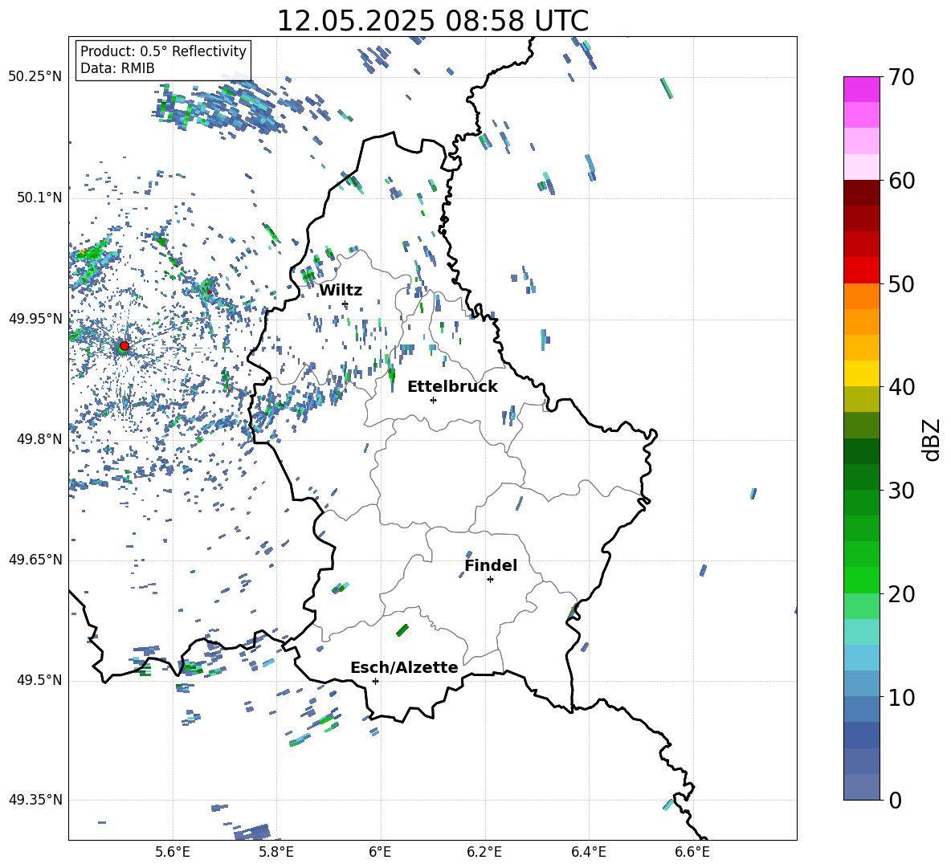This screenshot has height=868, width=951.
Task: Click the Findel cross marker
Action: coord(490,580)
